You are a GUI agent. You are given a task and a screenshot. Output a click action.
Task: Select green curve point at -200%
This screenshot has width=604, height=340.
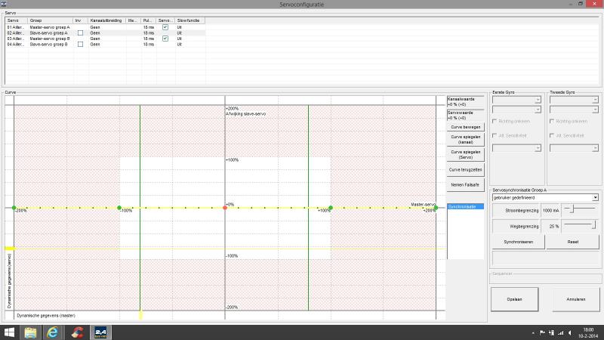[x=14, y=208]
